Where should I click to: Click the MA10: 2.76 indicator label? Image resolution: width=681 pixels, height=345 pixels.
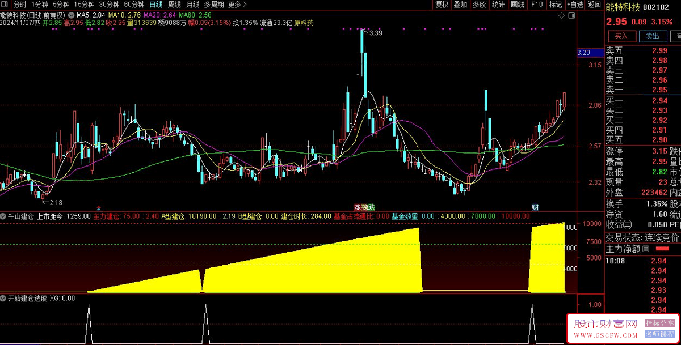click(124, 15)
